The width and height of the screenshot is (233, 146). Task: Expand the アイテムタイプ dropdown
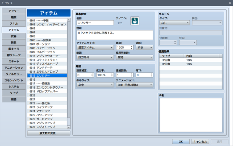point(95,48)
